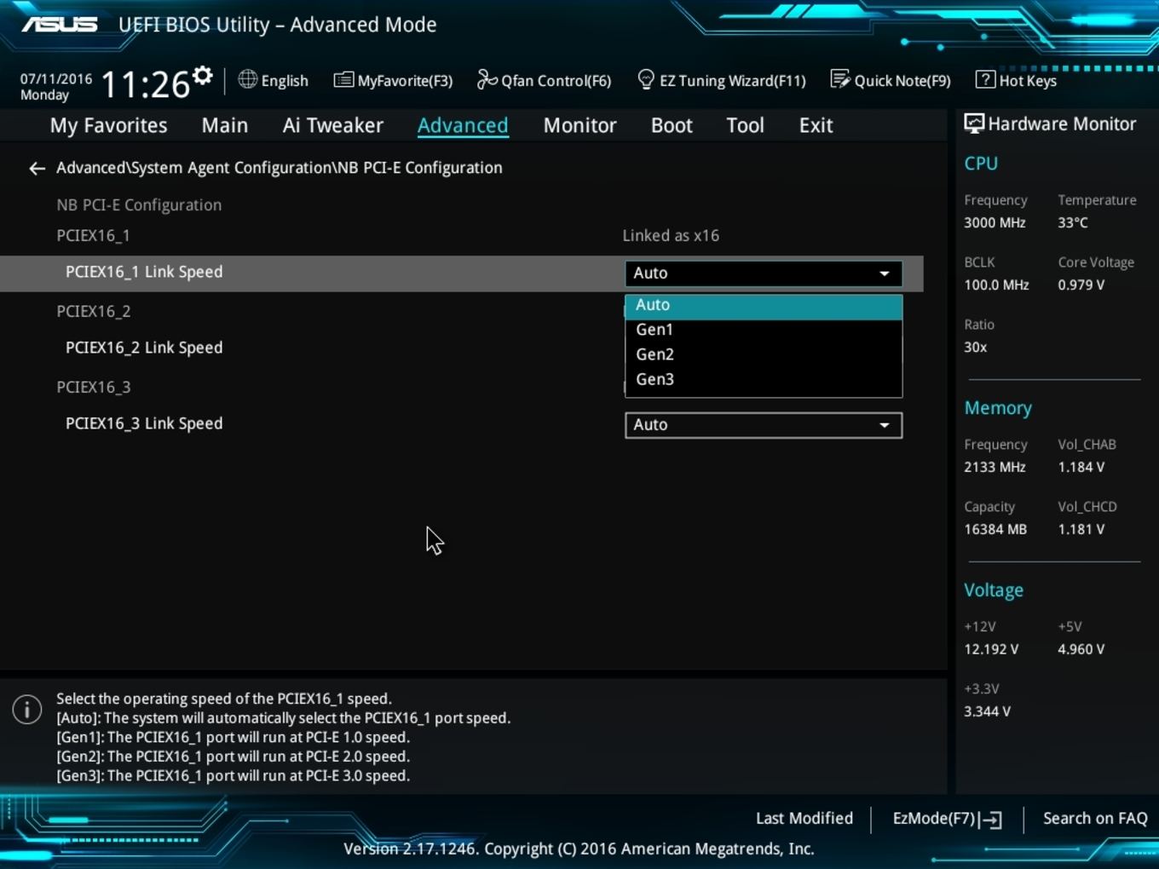The width and height of the screenshot is (1159, 869).
Task: Click the 'Linked as x16' status text
Action: (671, 235)
